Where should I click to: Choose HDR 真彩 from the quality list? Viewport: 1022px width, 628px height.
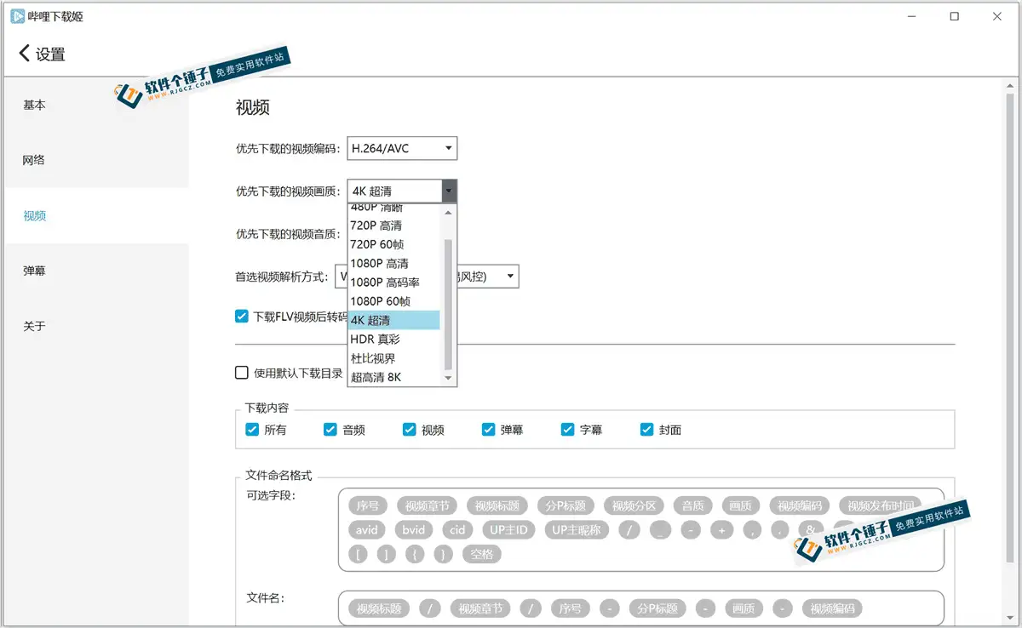pyautogui.click(x=394, y=339)
